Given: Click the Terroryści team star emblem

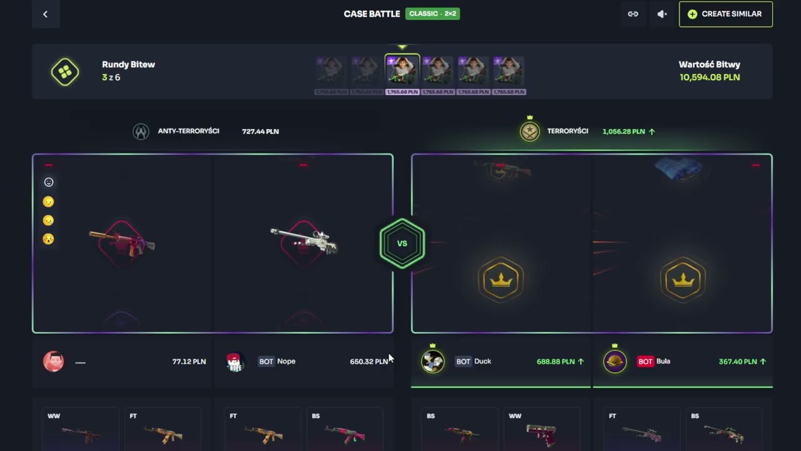Looking at the screenshot, I should [529, 132].
